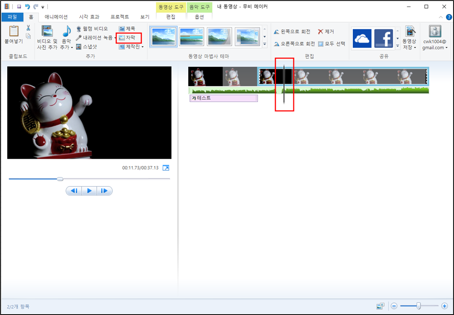Viewport: 454px width, 315px height.
Task: Click the Next frame button
Action: pyautogui.click(x=104, y=191)
